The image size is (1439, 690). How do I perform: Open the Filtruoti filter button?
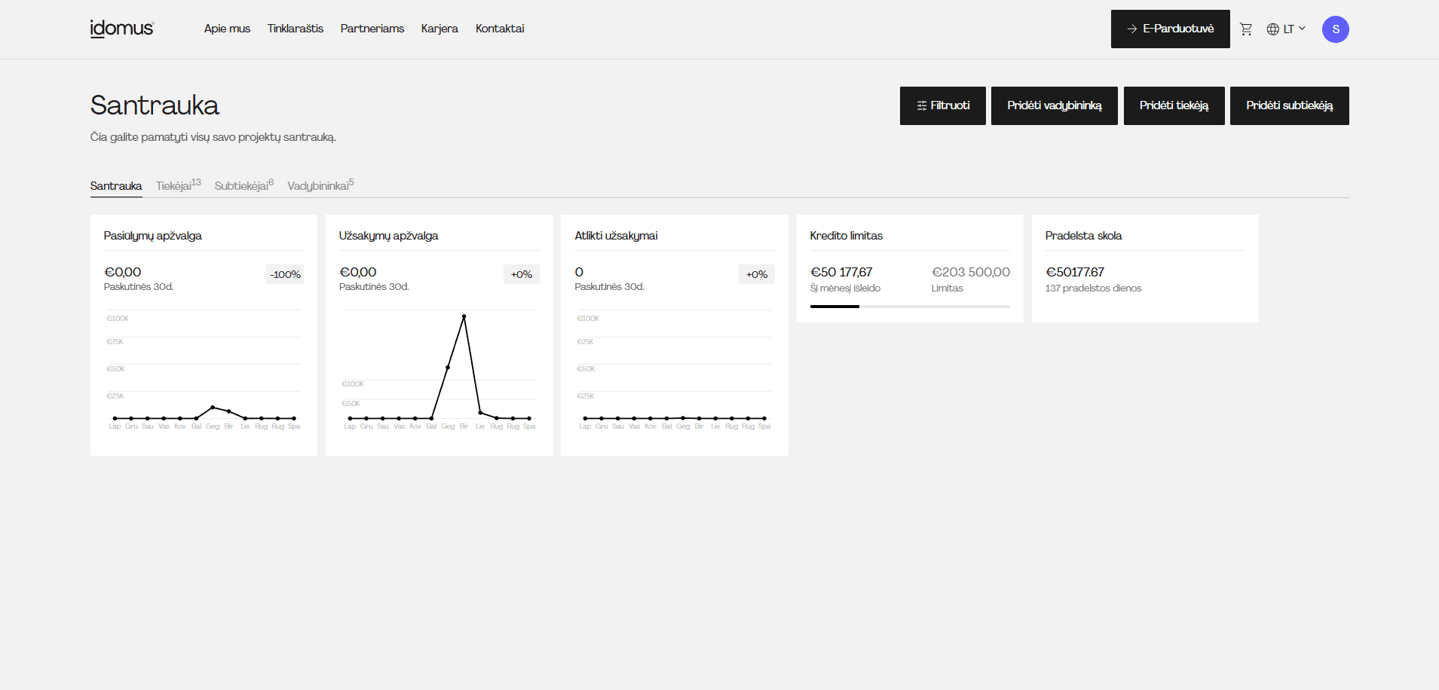pos(942,105)
